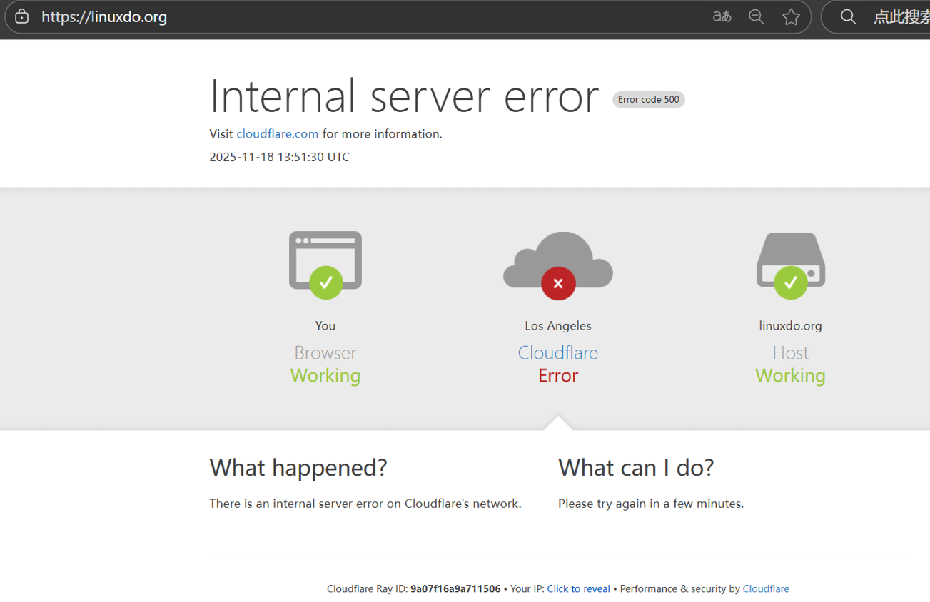Open the blue Cloudflare link under Los Angeles
The height and width of the screenshot is (602, 930).
click(x=558, y=352)
